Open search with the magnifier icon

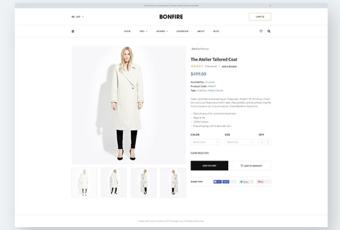coord(269,31)
